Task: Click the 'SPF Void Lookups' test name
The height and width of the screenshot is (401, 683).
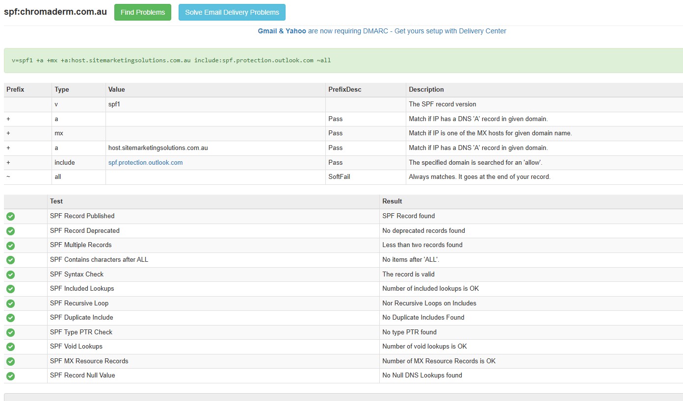Action: pyautogui.click(x=76, y=347)
